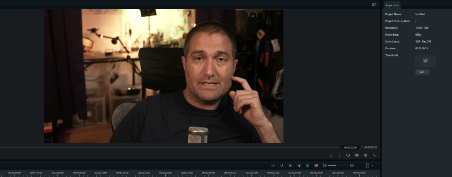Zoom out timeline with the minus circle
The image size is (452, 177).
tap(325, 166)
